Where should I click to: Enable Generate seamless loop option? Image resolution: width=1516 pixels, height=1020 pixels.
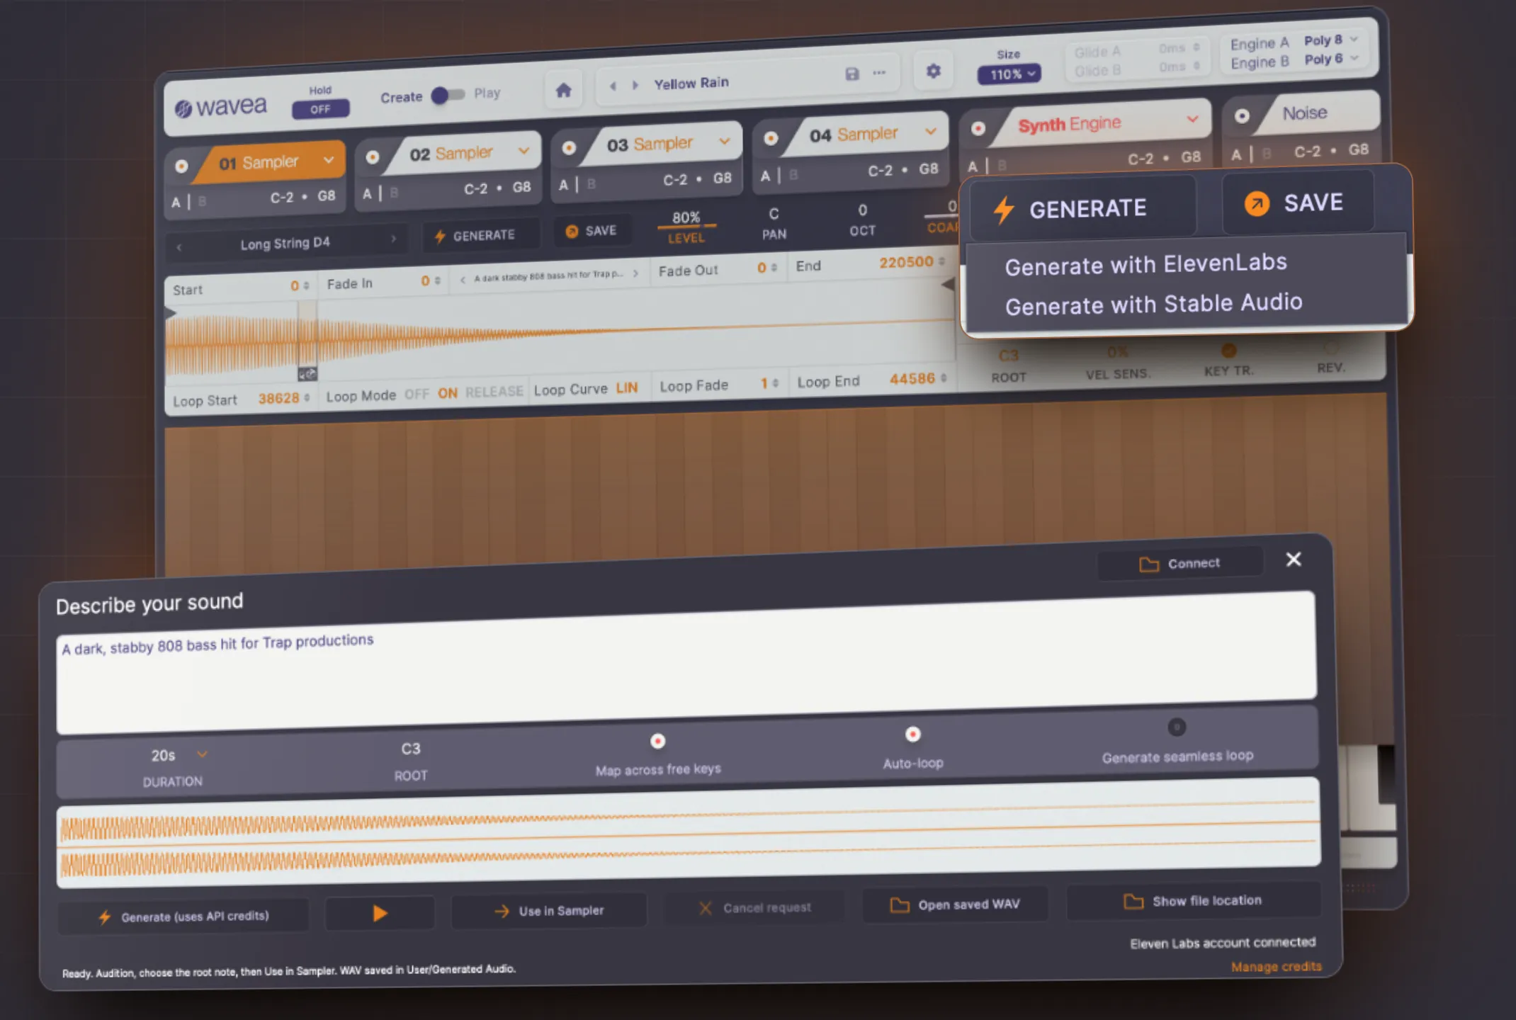[1177, 727]
